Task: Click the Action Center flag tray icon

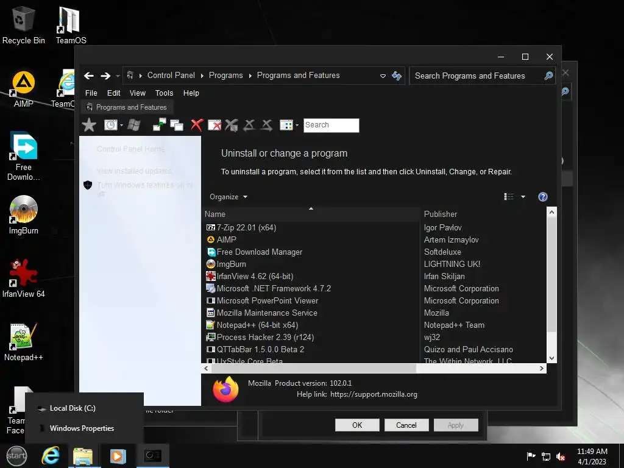Action: coord(531,456)
